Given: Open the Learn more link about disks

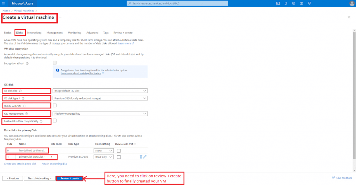Looking at the screenshot, I should point(126,43).
